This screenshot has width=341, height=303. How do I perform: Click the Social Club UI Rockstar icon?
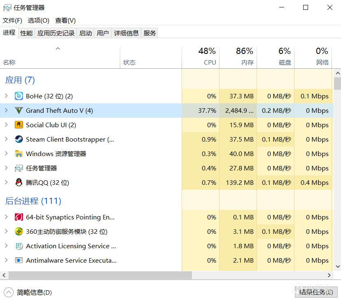tap(19, 125)
